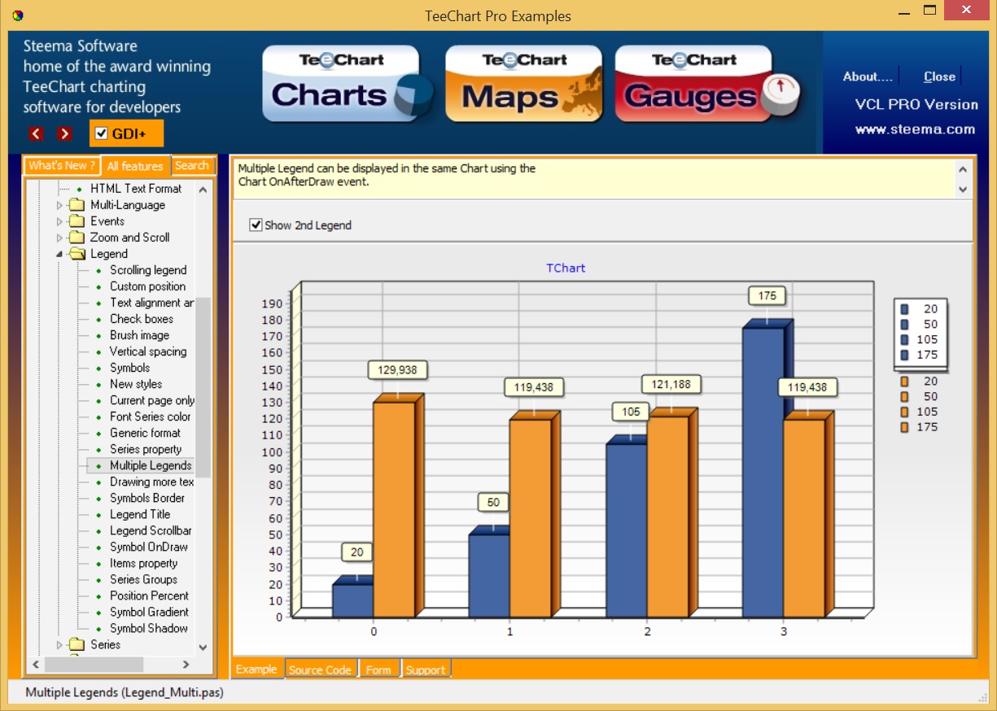Click the Events folder icon
This screenshot has height=711, width=997.
(77, 221)
